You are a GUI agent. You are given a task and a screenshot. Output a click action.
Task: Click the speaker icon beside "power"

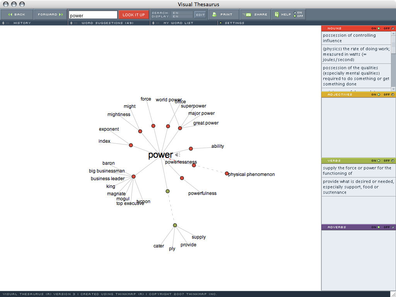(177, 154)
